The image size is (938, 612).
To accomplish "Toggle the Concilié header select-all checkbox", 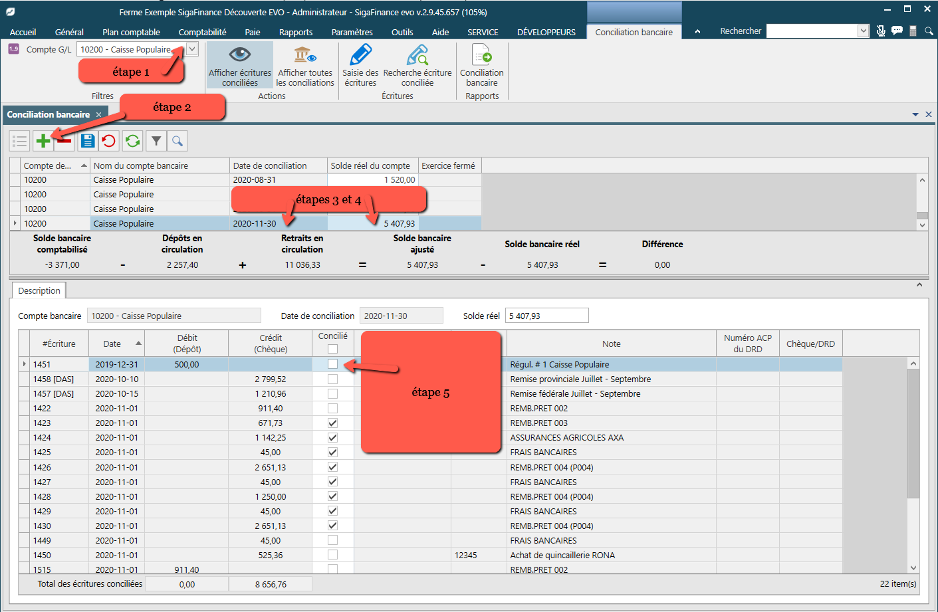I will click(332, 349).
